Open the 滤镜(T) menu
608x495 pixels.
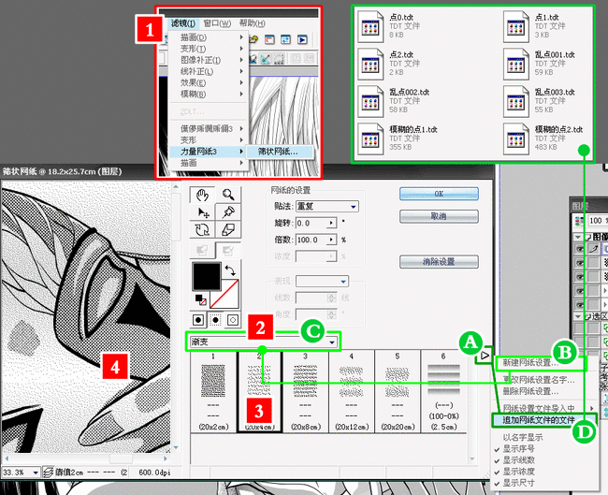tap(183, 23)
